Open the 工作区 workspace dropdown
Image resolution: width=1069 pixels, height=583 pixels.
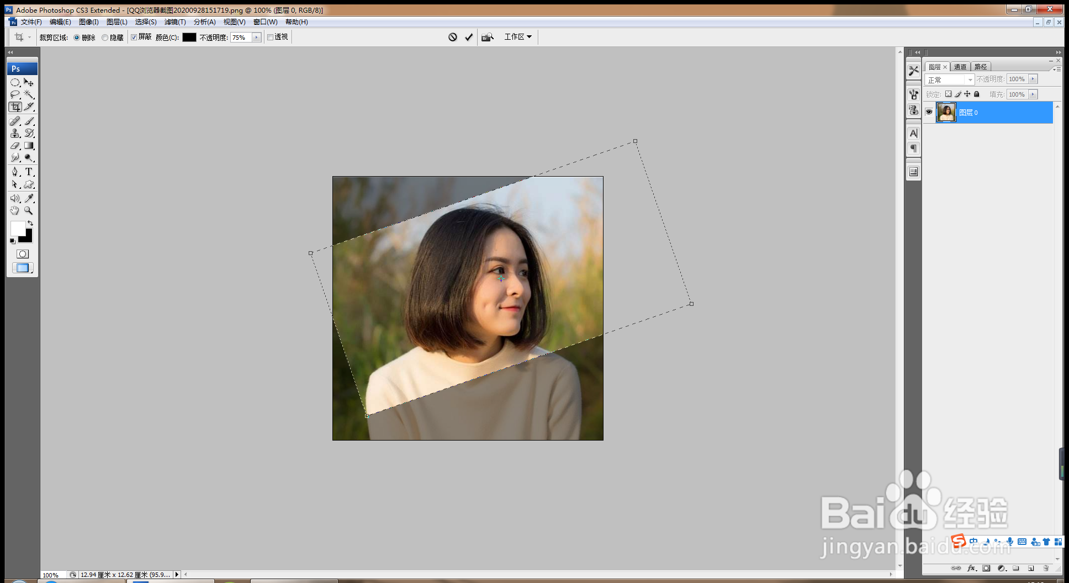(518, 36)
